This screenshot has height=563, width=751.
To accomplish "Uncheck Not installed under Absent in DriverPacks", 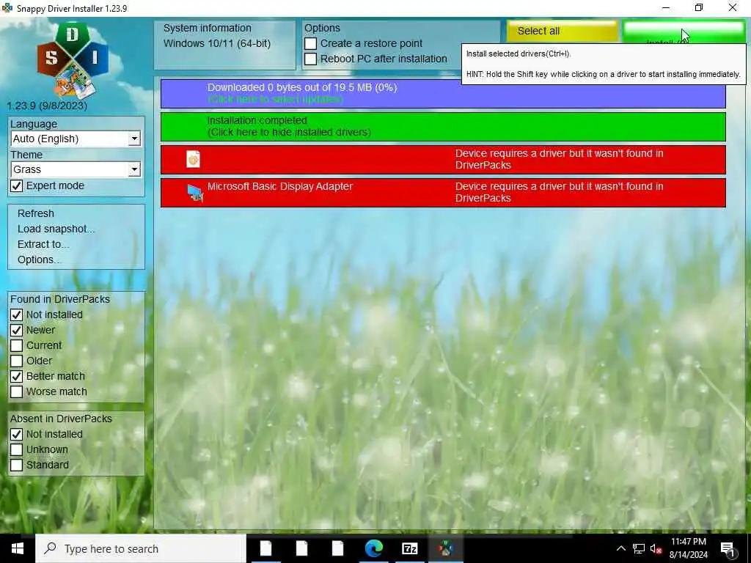I will point(16,434).
